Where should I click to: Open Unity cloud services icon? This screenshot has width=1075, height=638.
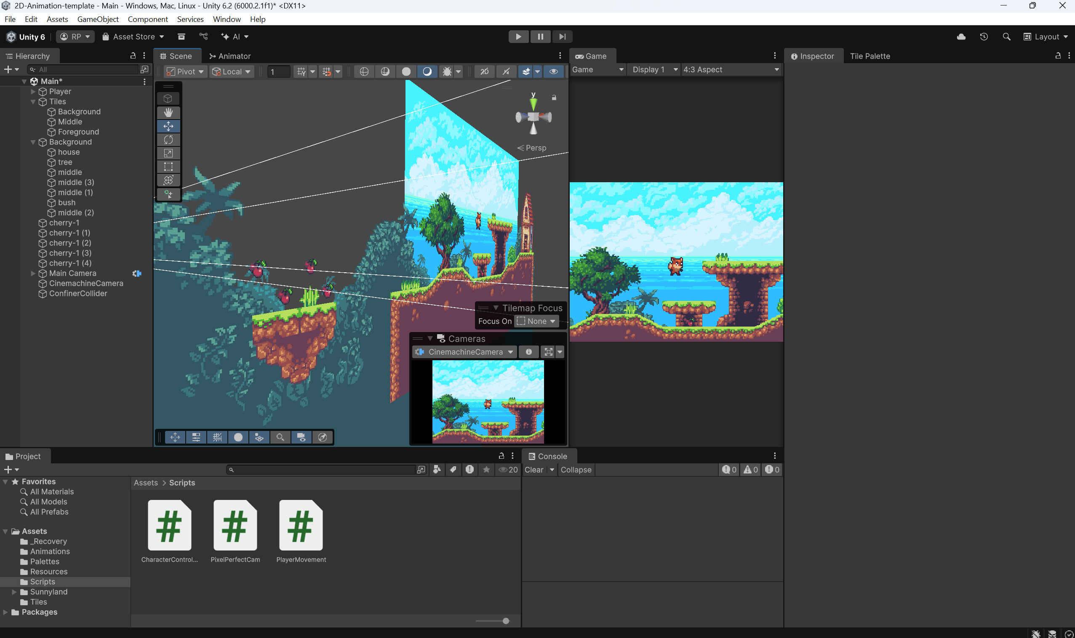click(961, 37)
